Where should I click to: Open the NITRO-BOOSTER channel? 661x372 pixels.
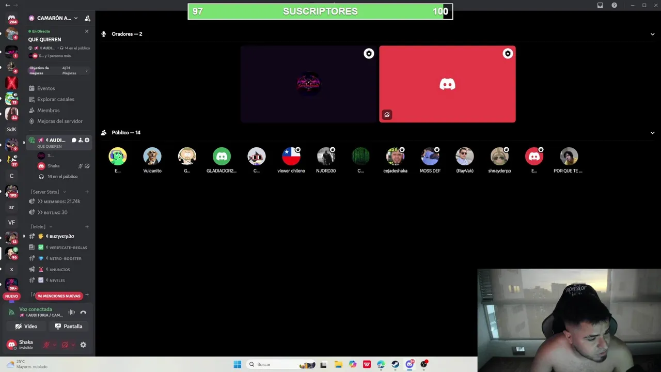tap(59, 258)
